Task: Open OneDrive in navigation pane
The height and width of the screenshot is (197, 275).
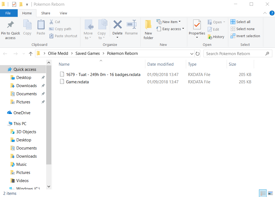Action: 22,113
